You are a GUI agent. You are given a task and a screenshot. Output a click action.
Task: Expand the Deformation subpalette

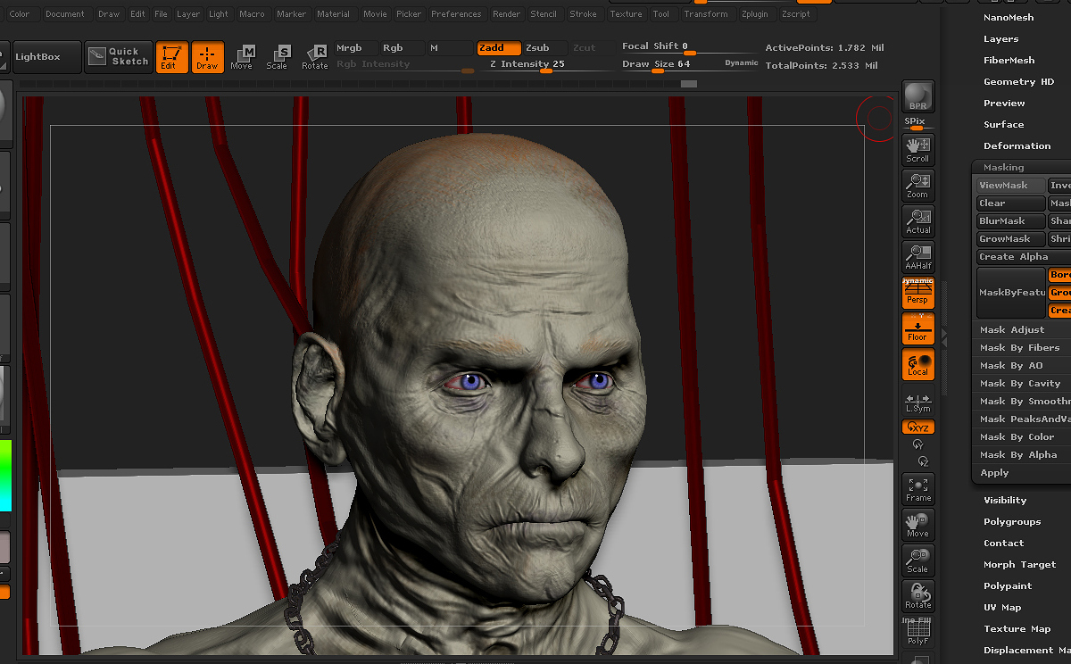tap(1017, 145)
